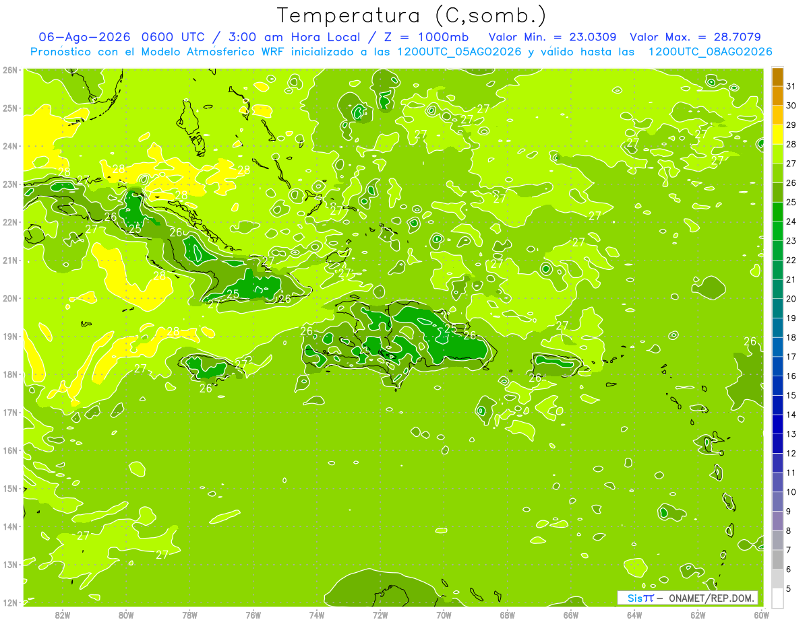This screenshot has width=809, height=624.
Task: Click the '12N' latitude axis label
Action: tap(11, 602)
